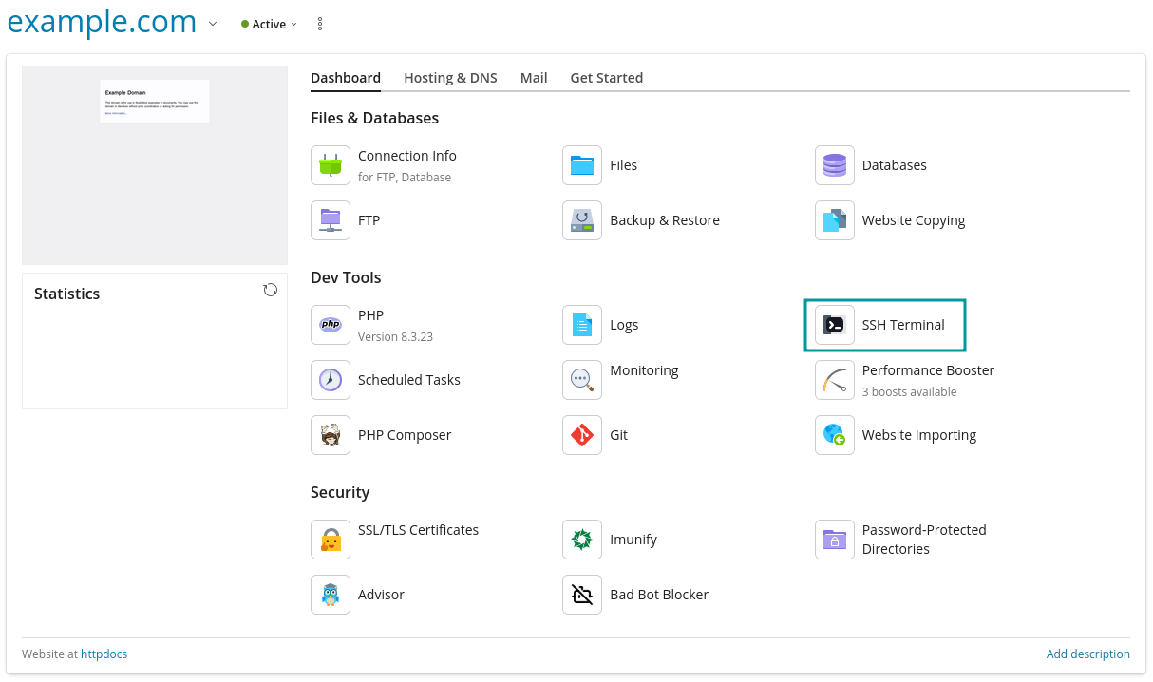Open the Imunify security icon

point(582,540)
